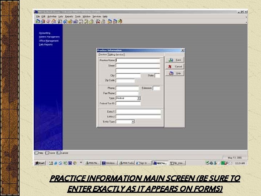The height and width of the screenshot is (196, 261).
Task: Open the Window menu
Action: pyautogui.click(x=86, y=16)
